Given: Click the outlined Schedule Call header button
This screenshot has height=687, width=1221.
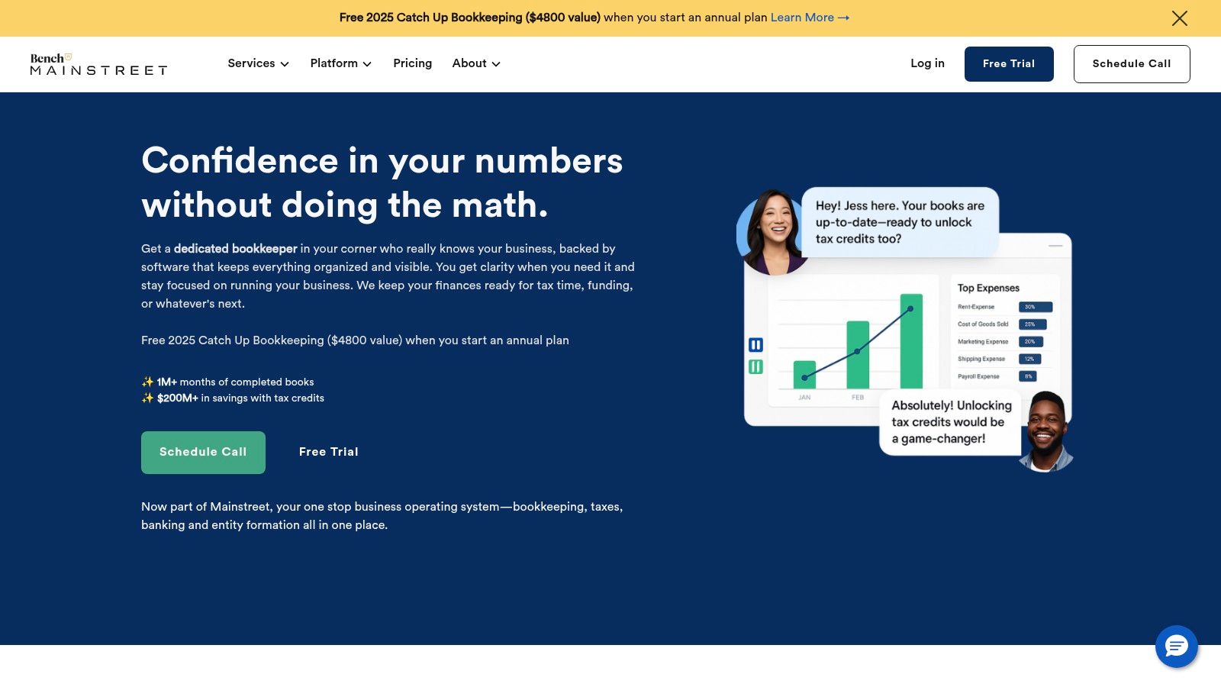Looking at the screenshot, I should tap(1131, 64).
